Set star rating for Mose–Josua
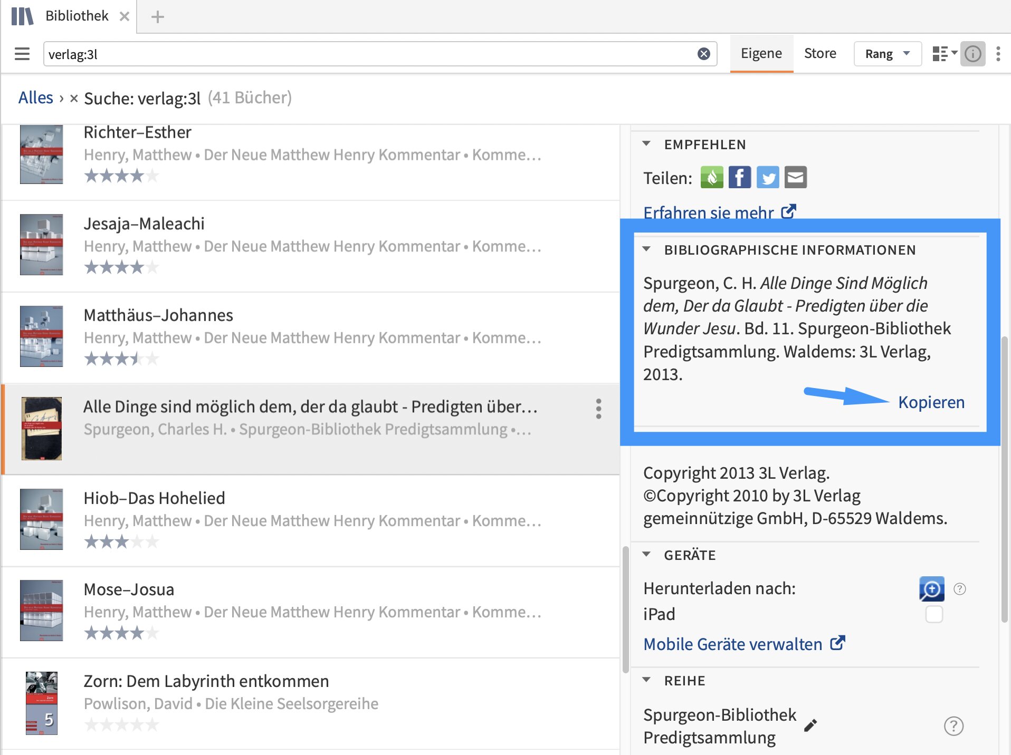This screenshot has height=755, width=1011. tap(121, 633)
